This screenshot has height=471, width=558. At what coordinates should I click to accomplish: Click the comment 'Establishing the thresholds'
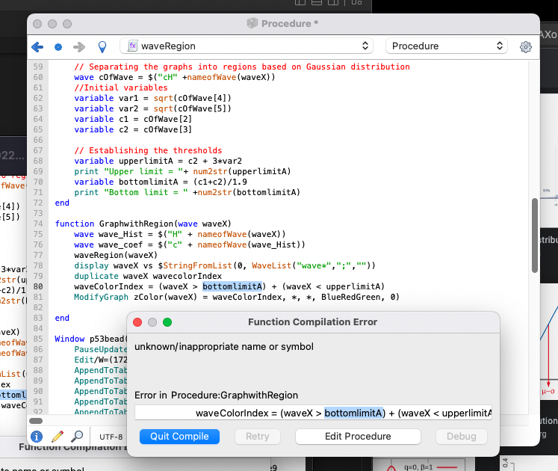(148, 150)
